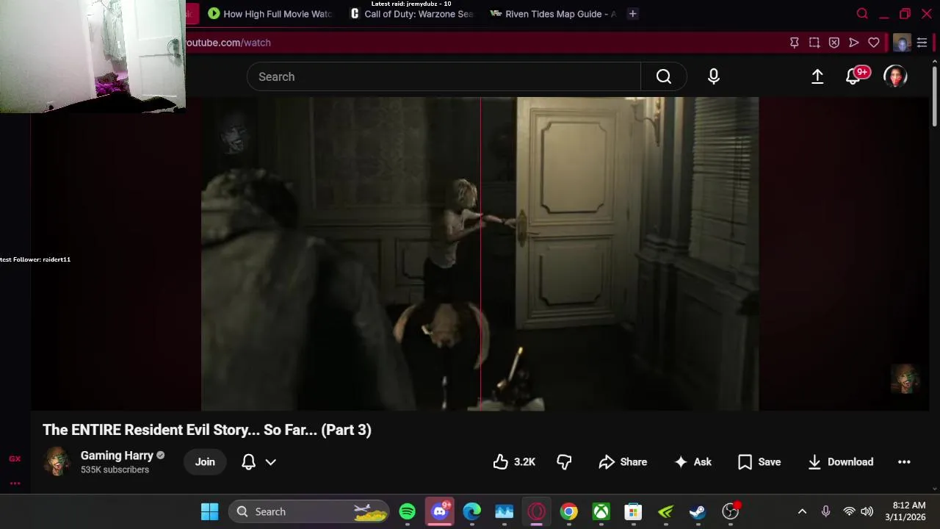
Task: Bookmark the page with the heart icon
Action: coord(874,43)
